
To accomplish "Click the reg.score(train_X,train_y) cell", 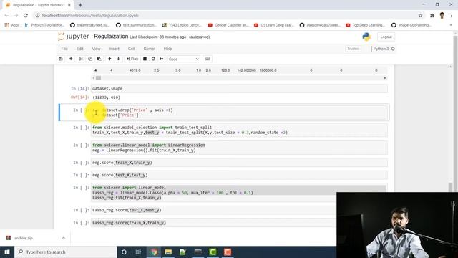I will [x=239, y=163].
